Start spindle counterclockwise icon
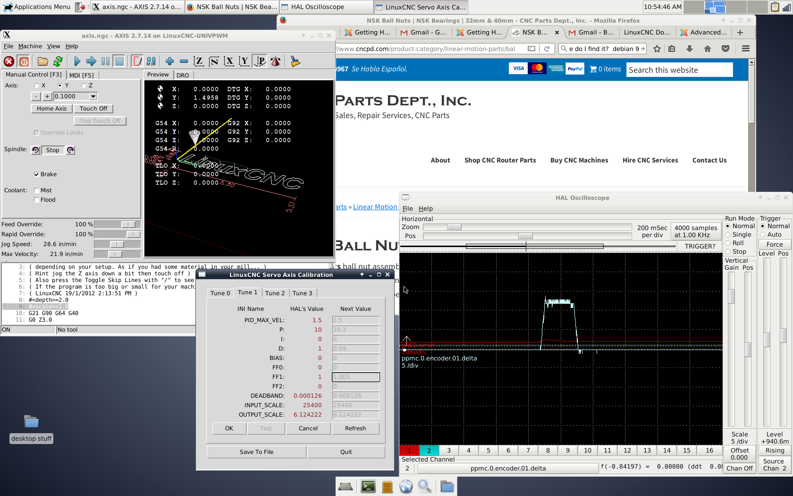This screenshot has height=496, width=793. tap(35, 150)
